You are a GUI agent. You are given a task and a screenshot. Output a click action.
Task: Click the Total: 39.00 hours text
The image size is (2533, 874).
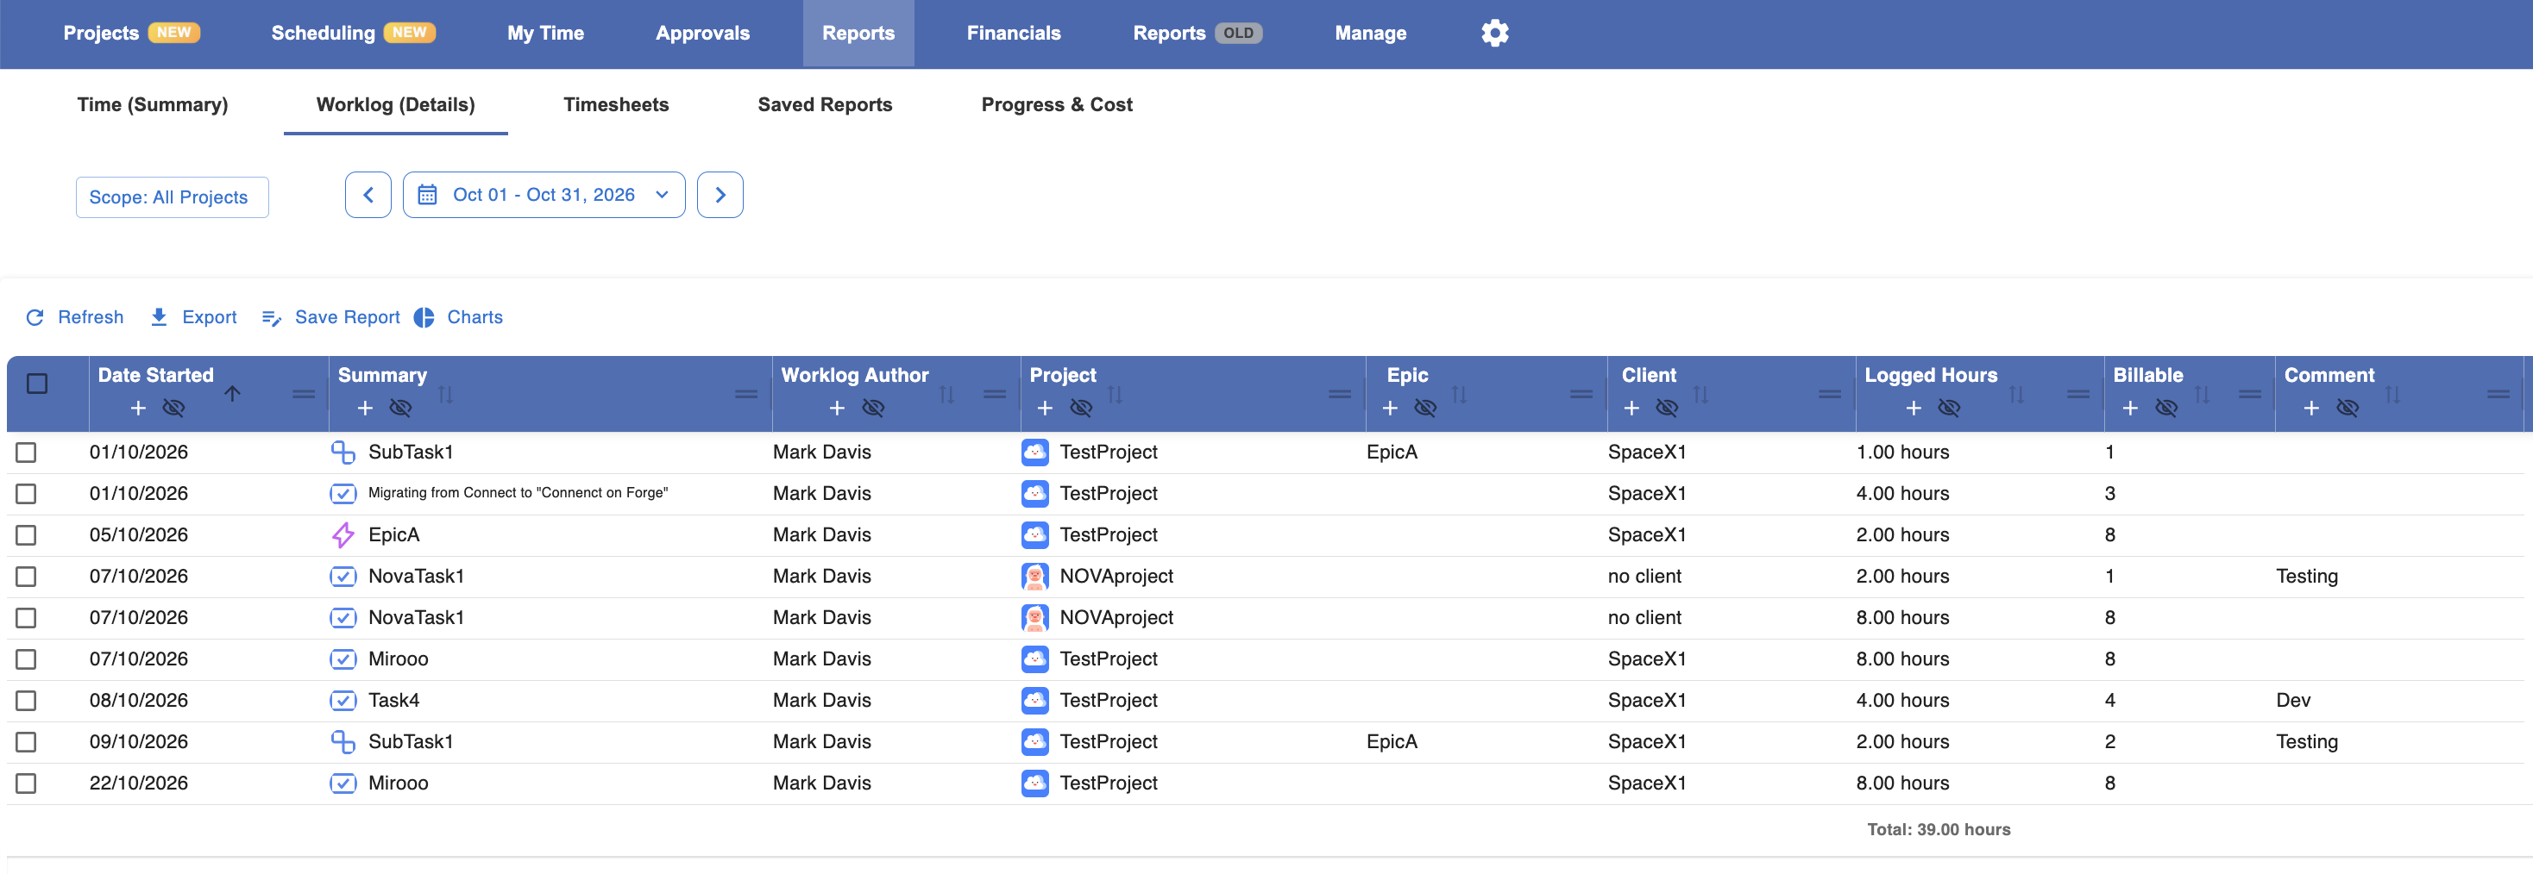click(1938, 830)
